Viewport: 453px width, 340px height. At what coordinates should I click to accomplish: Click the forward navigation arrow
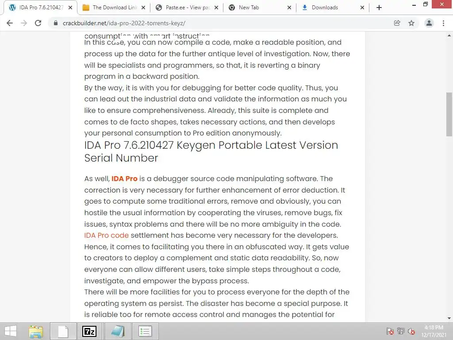pos(24,23)
